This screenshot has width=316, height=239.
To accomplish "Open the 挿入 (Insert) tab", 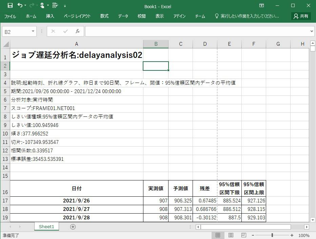I will point(50,16).
